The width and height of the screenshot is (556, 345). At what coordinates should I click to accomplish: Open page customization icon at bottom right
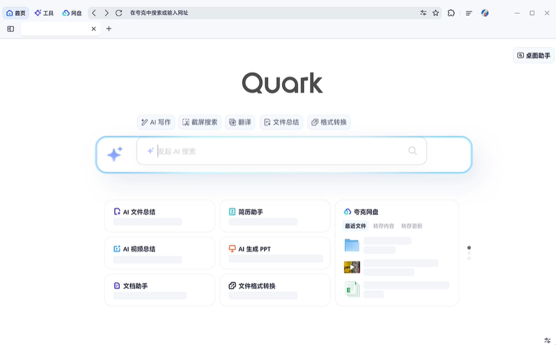click(x=547, y=341)
